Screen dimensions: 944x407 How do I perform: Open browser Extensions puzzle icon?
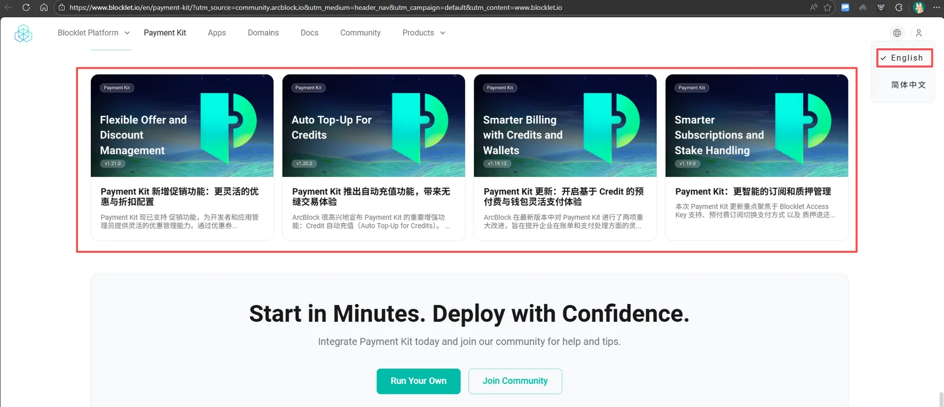tap(899, 8)
